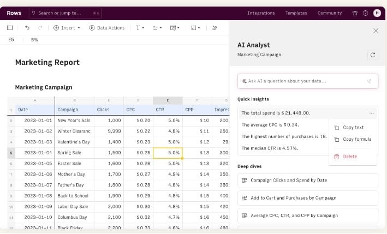This screenshot has width=387, height=234.
Task: Expand the cell format dropdown
Action: (x=175, y=28)
